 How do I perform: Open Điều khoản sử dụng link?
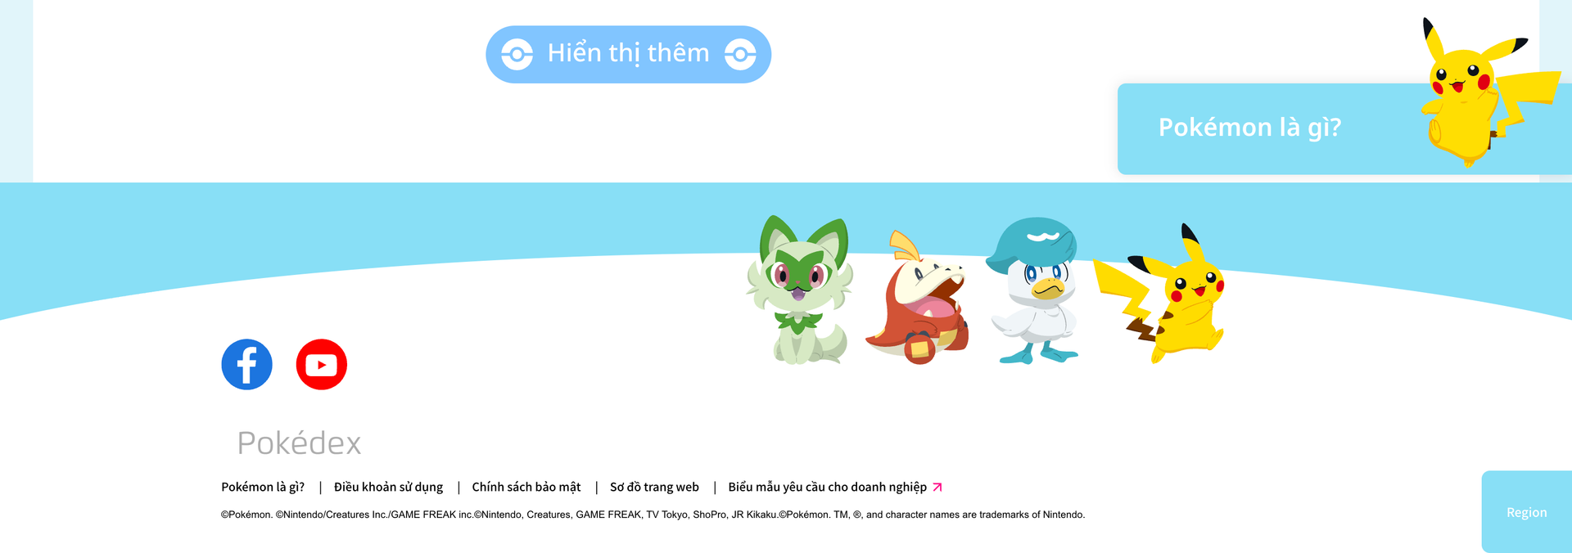click(x=388, y=487)
